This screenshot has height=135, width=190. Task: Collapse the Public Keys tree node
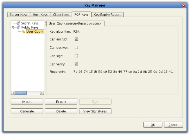click(13, 28)
